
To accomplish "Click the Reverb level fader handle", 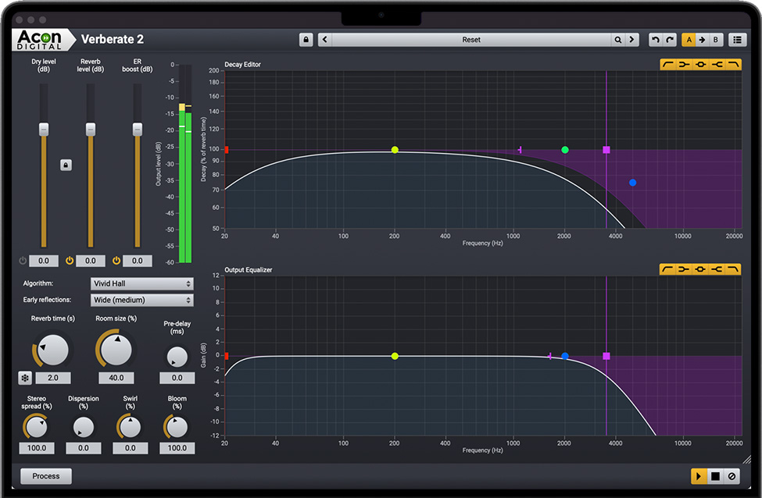I will 91,129.
